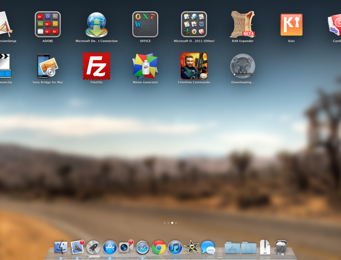Switch to the first Launchpad page dot
This screenshot has height=260, width=341.
click(165, 223)
